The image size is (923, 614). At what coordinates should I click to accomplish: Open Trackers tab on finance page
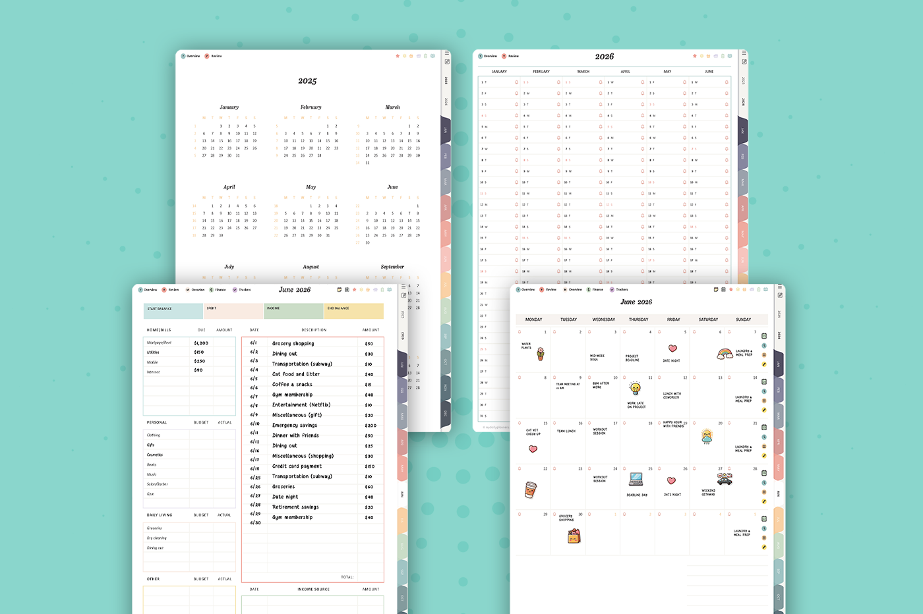click(241, 290)
